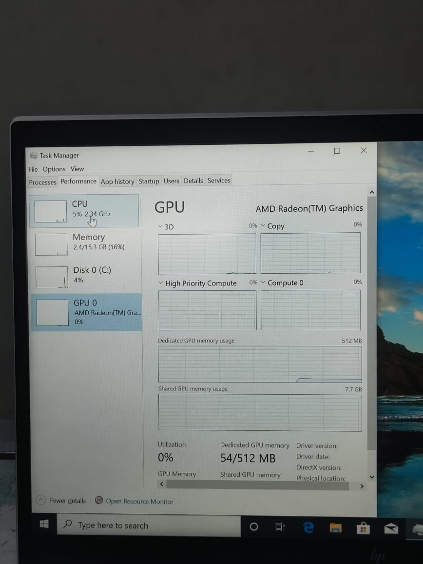
Task: Open File Explorer from the taskbar
Action: pyautogui.click(x=336, y=527)
